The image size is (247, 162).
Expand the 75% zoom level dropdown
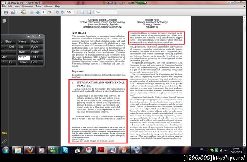(75, 12)
